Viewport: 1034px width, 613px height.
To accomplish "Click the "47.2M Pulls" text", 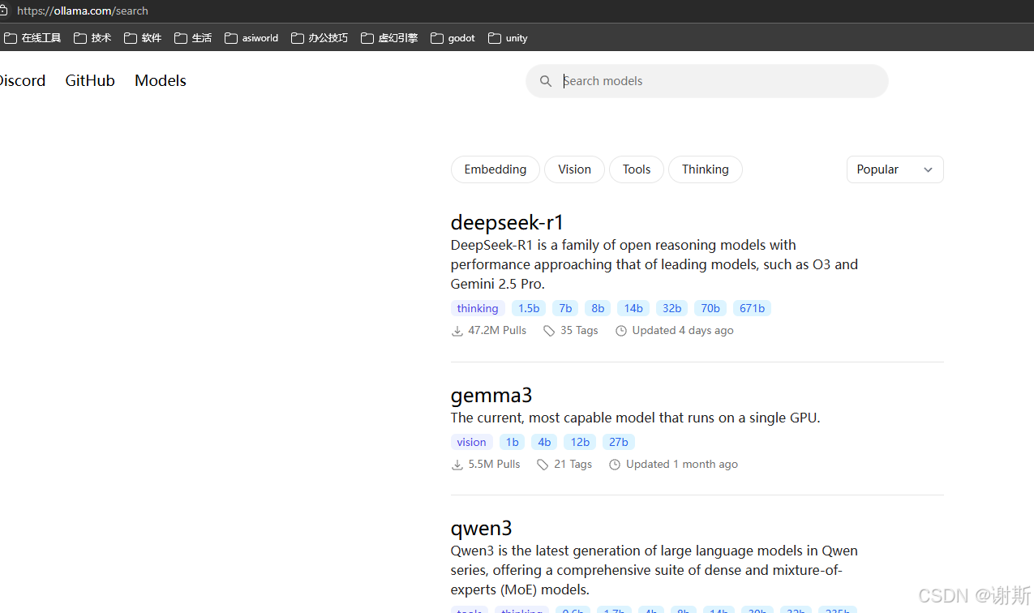I will pos(497,331).
